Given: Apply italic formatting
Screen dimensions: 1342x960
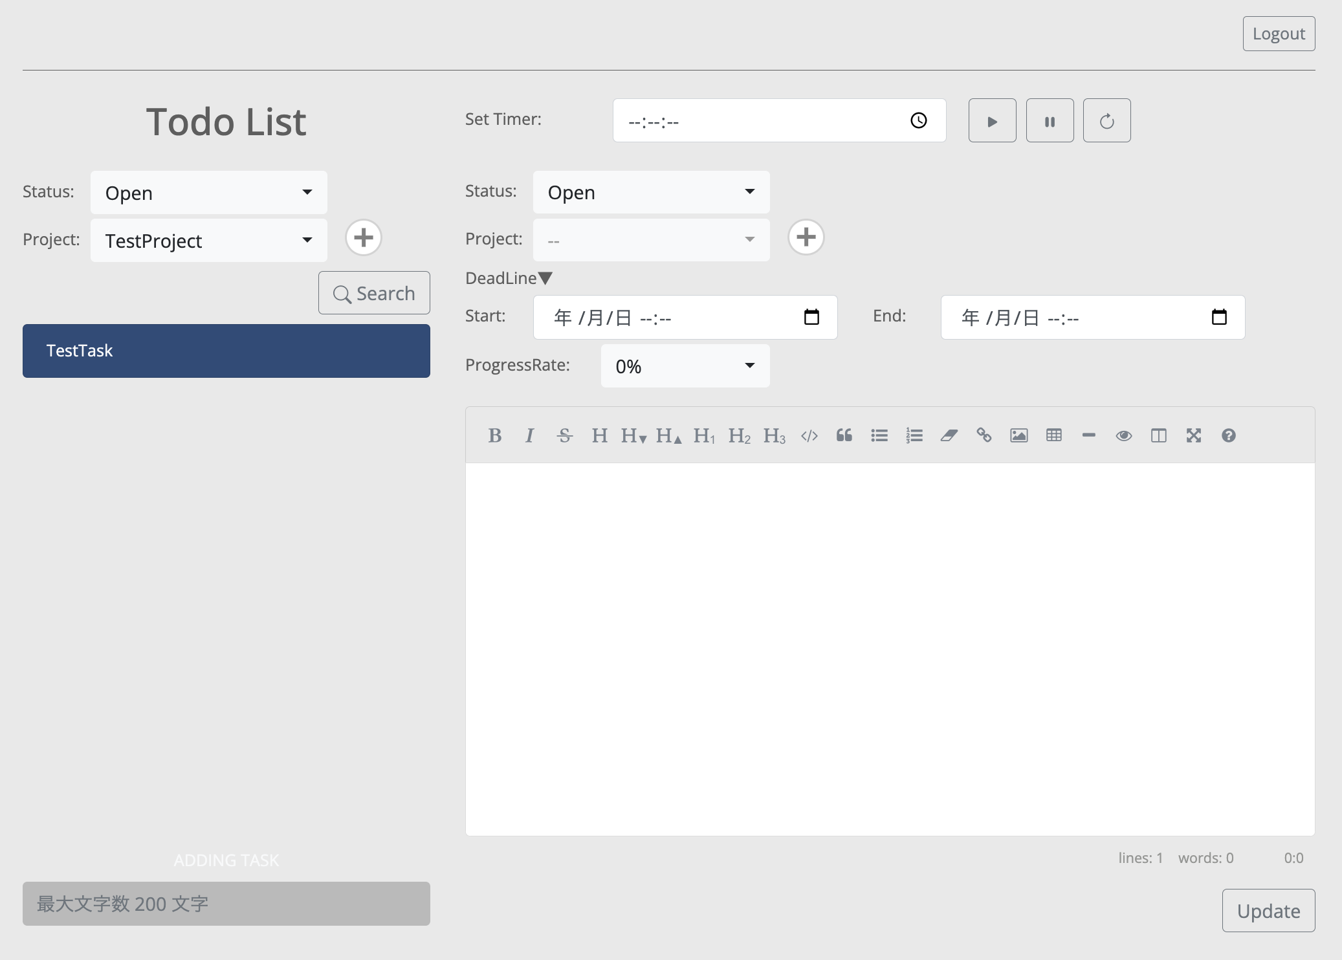Looking at the screenshot, I should (529, 435).
